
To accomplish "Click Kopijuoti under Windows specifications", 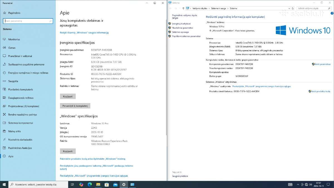I will click(68, 151).
